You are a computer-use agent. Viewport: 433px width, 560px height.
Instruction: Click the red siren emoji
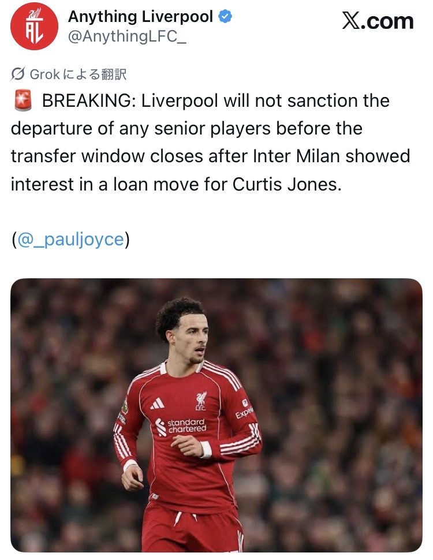23,100
